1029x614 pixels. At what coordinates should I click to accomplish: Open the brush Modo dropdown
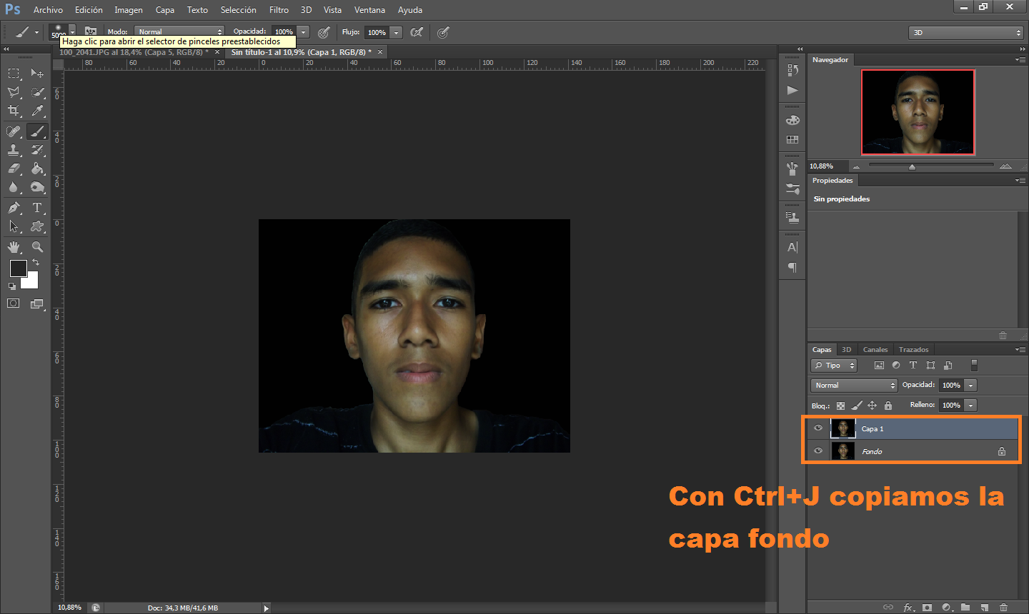click(179, 31)
